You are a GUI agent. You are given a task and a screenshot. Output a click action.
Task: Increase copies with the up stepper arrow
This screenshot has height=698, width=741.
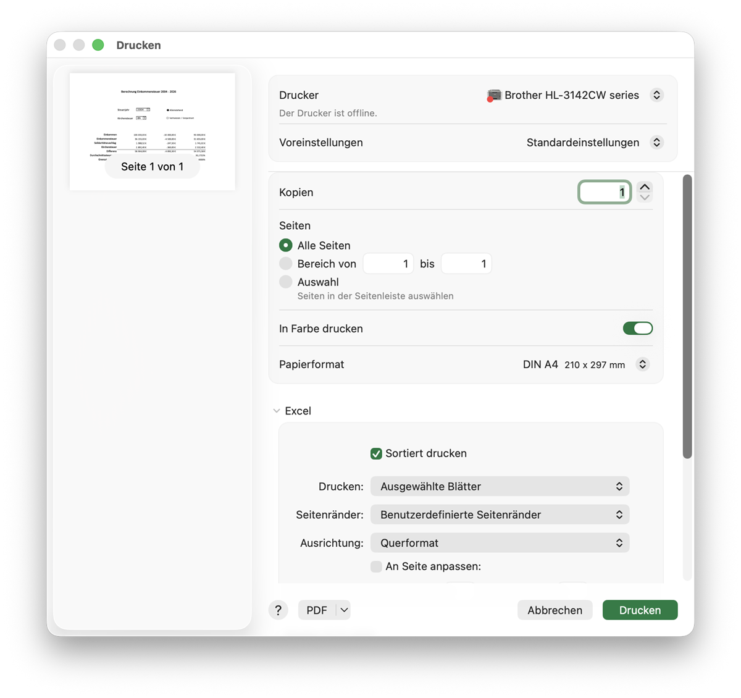coord(645,187)
